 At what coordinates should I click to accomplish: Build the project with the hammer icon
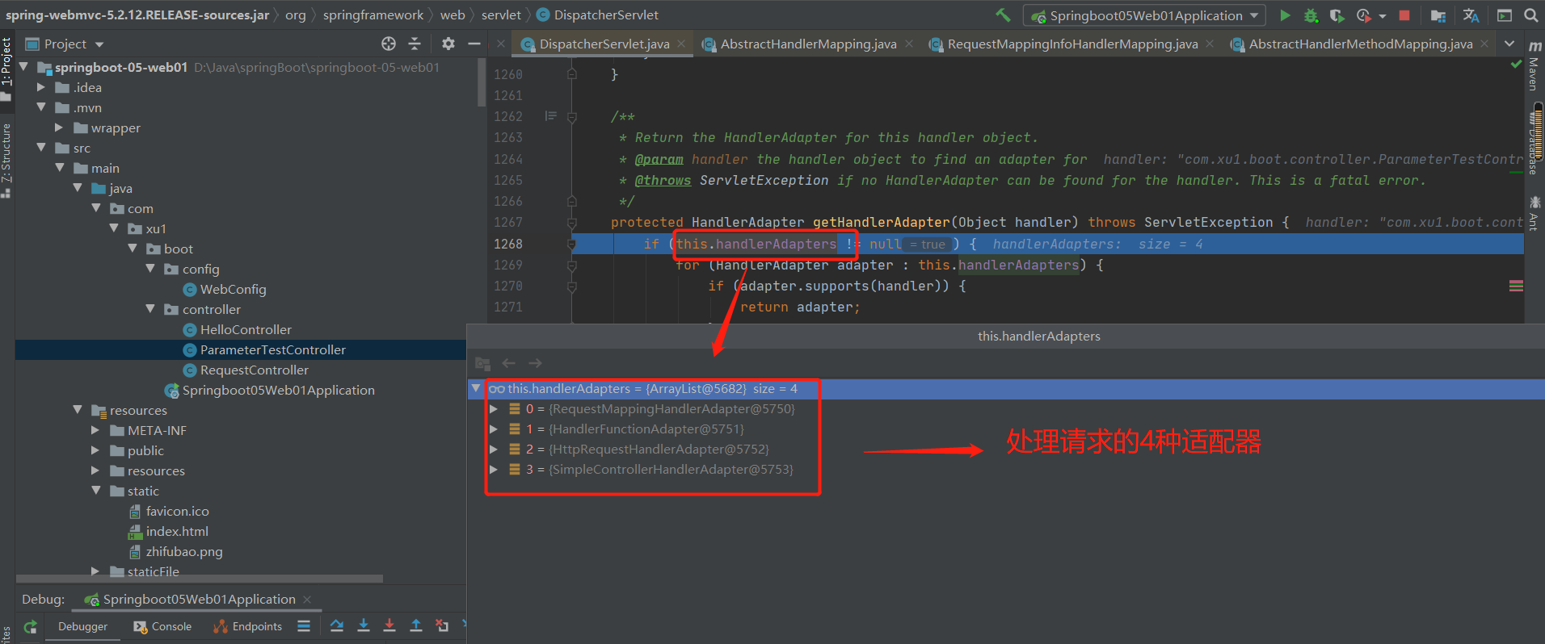[1003, 15]
